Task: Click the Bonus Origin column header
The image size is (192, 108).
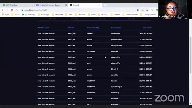Action: tap(116, 28)
